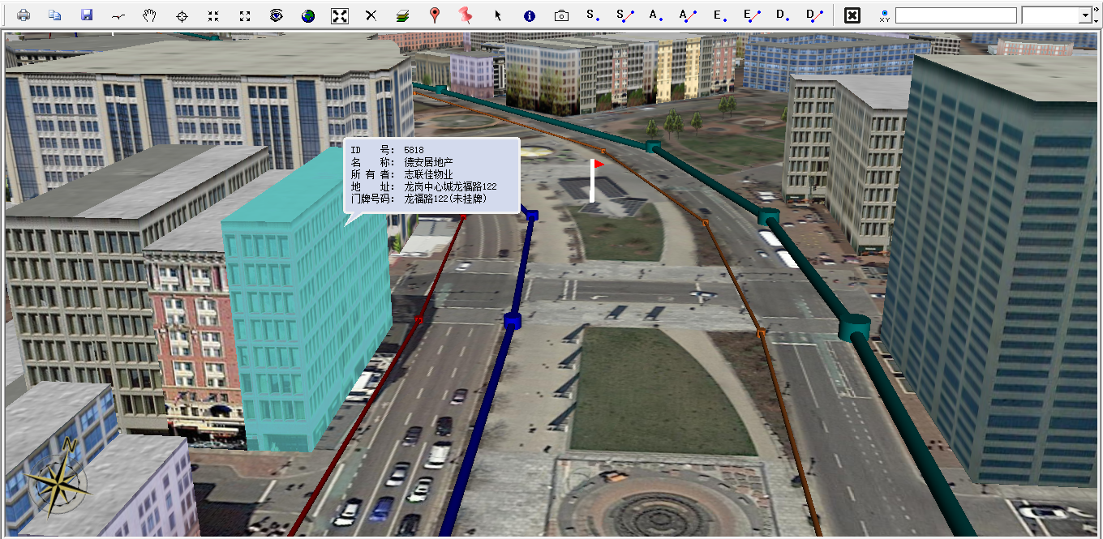Select the S point tool
Screen dimensions: 1103x539
[592, 15]
